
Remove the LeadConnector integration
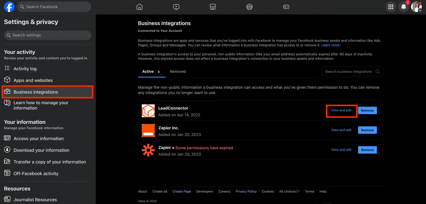(x=367, y=110)
